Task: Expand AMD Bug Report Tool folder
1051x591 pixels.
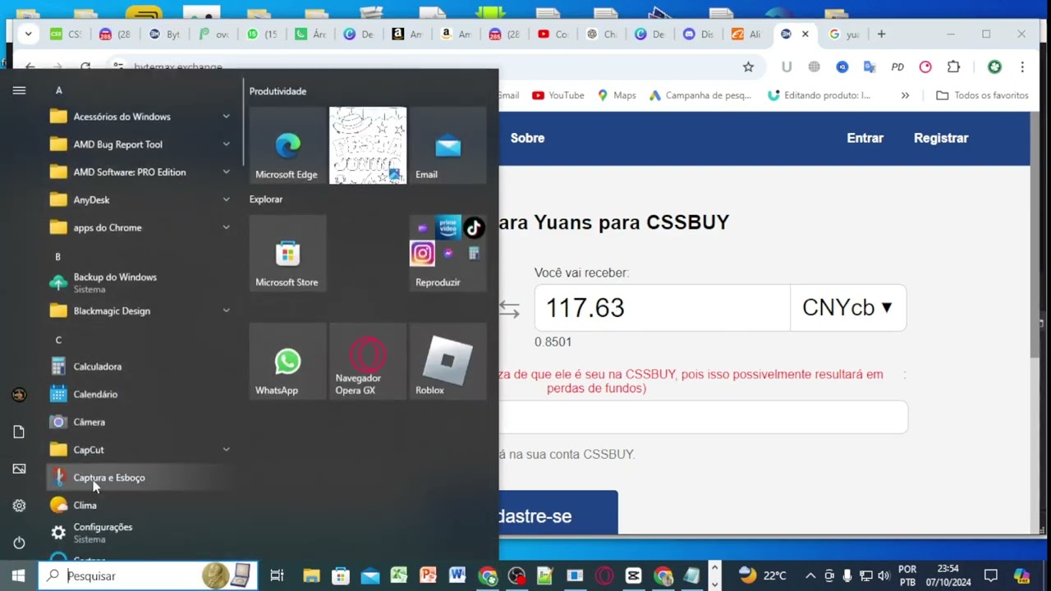Action: [x=140, y=144]
